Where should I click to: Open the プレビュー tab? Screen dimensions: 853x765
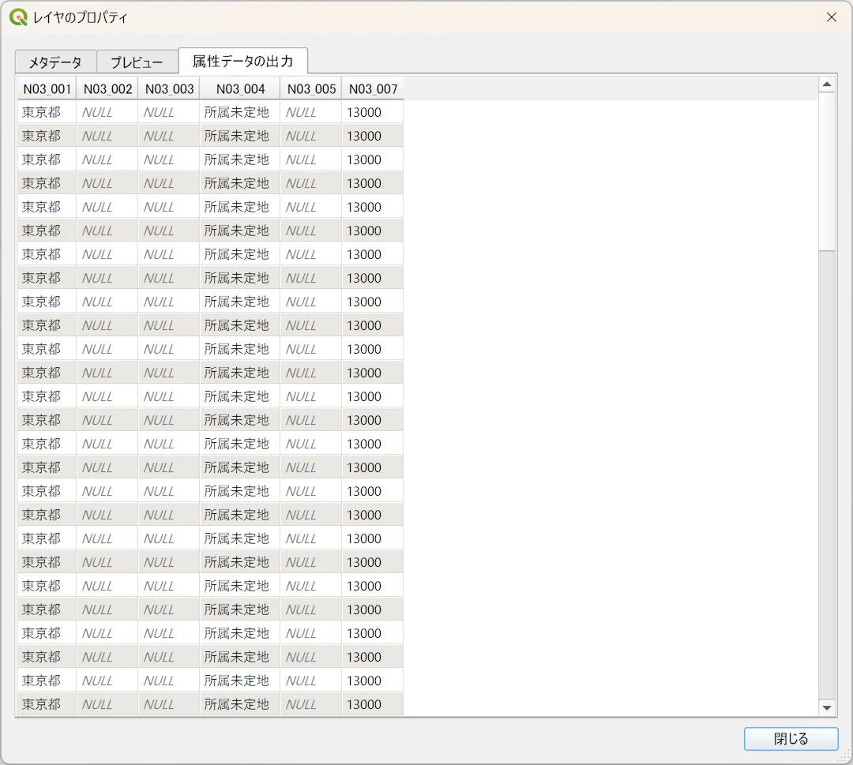(137, 62)
